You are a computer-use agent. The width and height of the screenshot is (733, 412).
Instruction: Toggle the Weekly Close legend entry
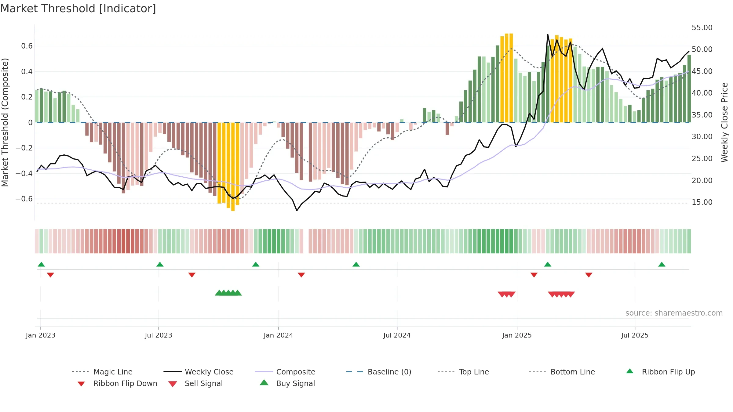coord(199,372)
